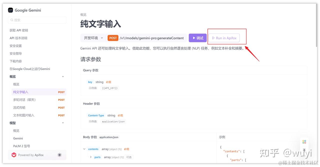
Task: Select Gemini under the 模型 section
Action: (x=18, y=138)
